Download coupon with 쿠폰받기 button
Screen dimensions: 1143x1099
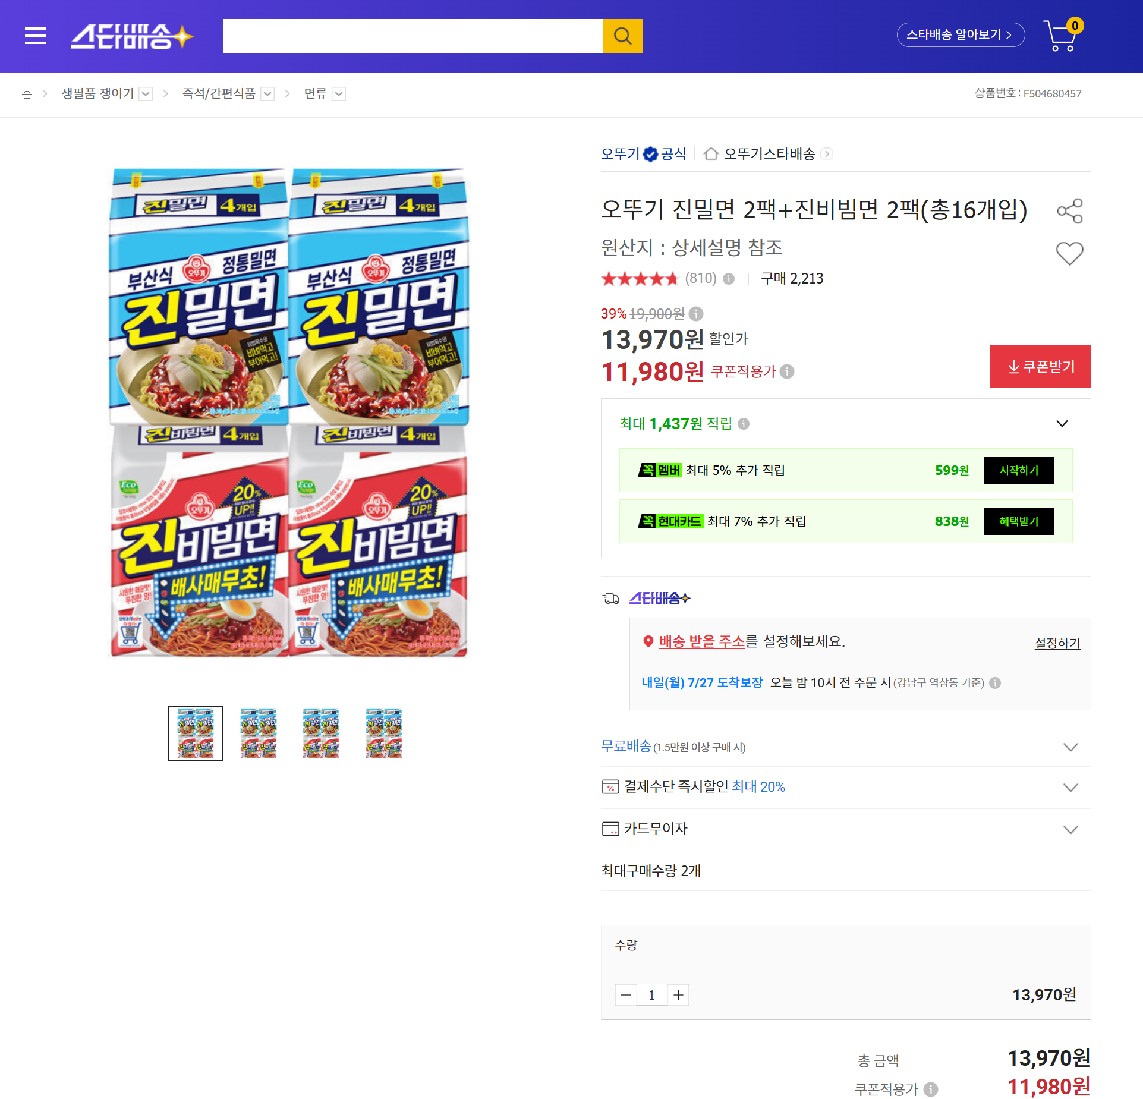[x=1040, y=366]
